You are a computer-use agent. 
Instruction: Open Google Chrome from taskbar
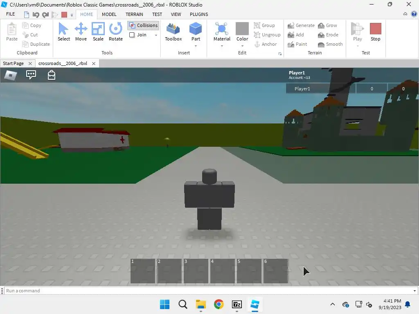click(219, 304)
